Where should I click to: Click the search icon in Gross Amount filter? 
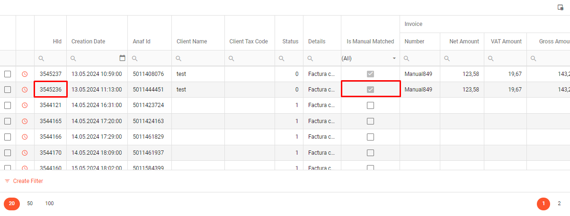click(x=534, y=58)
